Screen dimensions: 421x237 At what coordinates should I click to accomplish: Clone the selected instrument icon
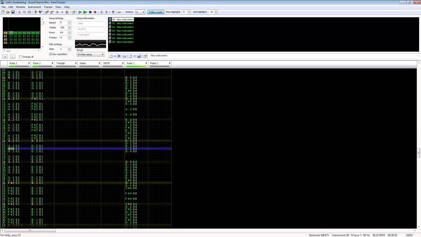coord(124,56)
